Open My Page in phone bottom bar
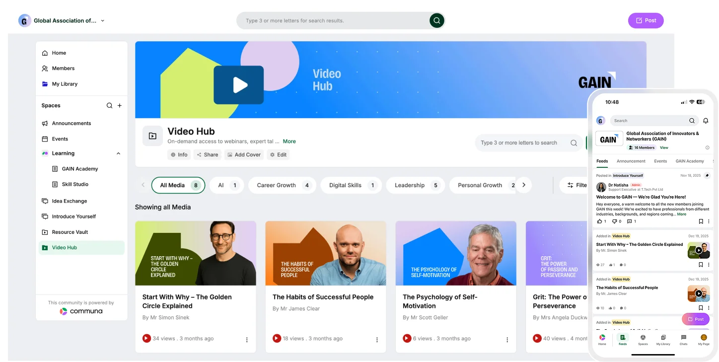This screenshot has height=362, width=719. 704,340
